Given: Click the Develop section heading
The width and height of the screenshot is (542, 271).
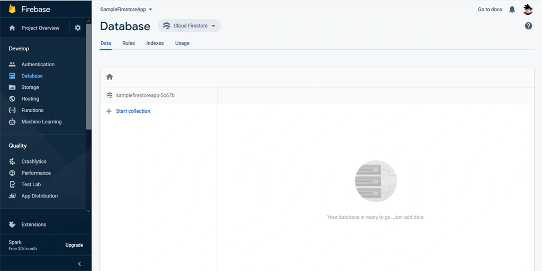Looking at the screenshot, I should pos(19,48).
